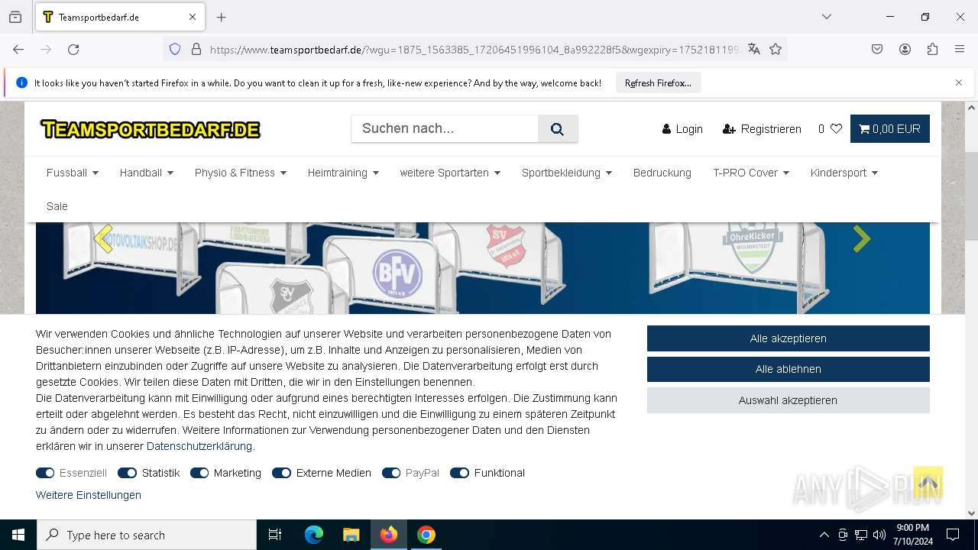
Task: Toggle the Marketing cookie switch
Action: tap(199, 473)
